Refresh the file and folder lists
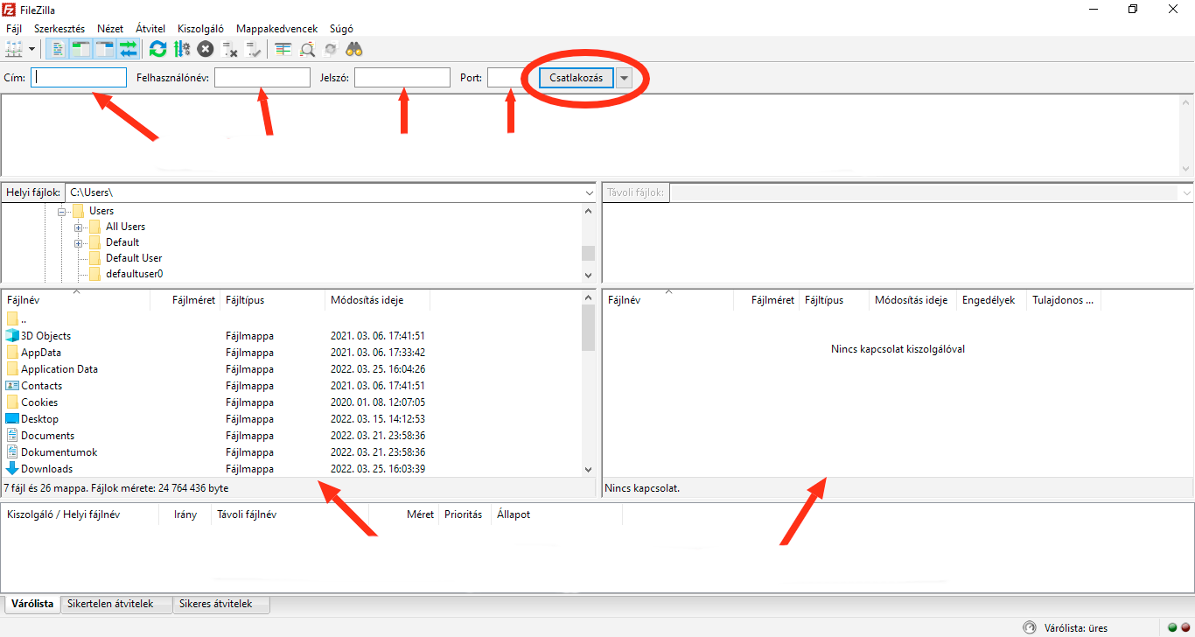This screenshot has width=1195, height=637. pos(157,49)
